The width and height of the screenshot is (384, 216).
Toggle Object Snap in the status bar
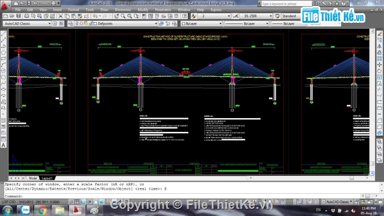(x=96, y=202)
